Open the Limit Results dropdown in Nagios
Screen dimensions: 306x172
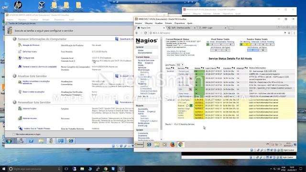[x=180, y=65]
